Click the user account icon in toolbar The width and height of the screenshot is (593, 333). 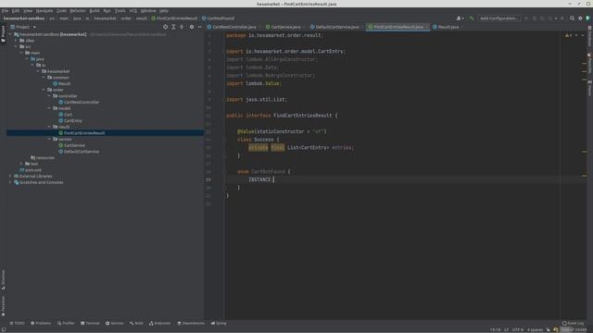coord(460,18)
